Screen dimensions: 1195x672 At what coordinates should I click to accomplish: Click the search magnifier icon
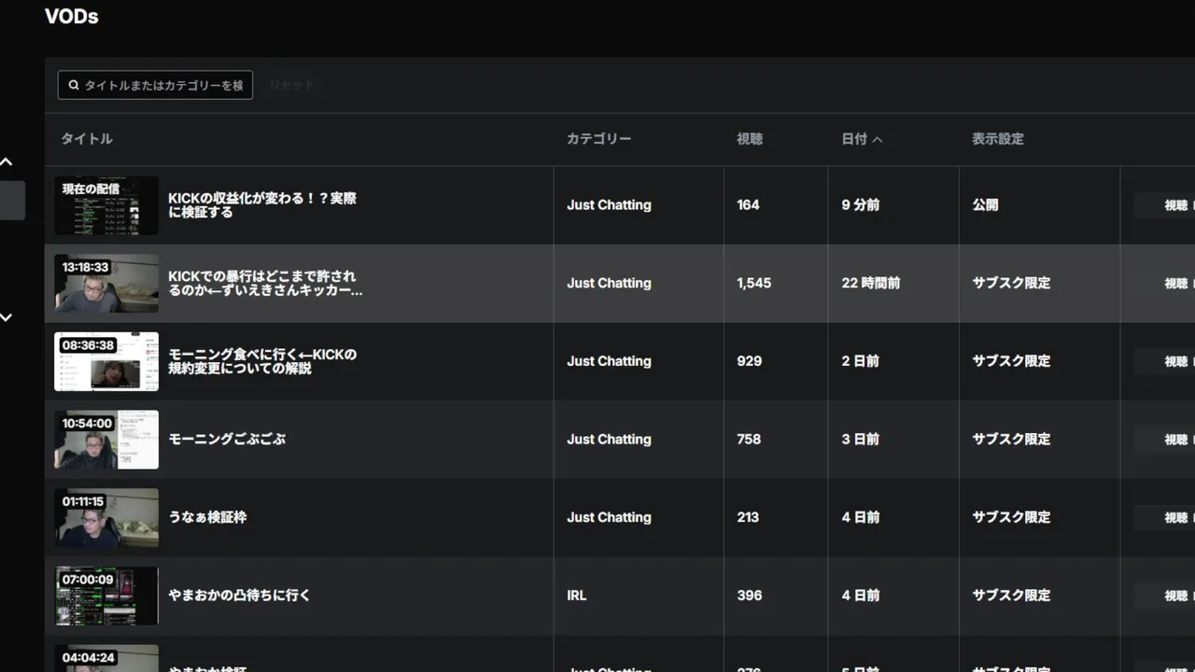[x=74, y=85]
